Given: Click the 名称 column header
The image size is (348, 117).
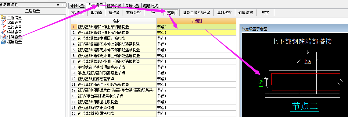Looking at the screenshot, I should [x=117, y=21].
